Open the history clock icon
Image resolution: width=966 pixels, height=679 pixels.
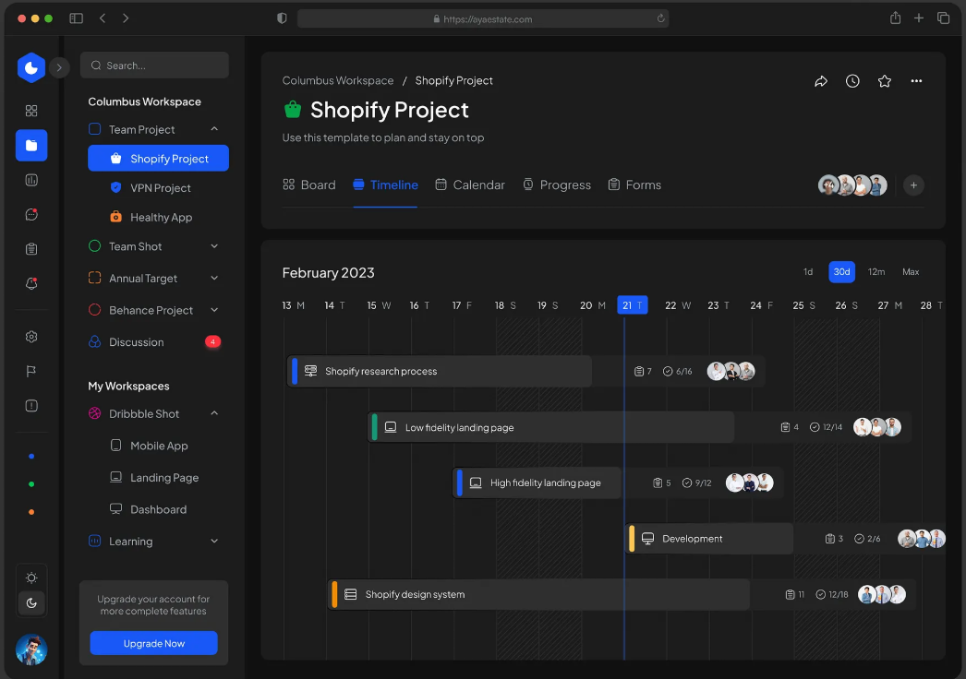tap(852, 81)
